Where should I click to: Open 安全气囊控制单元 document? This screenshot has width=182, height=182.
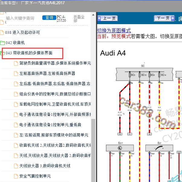coord(35,176)
